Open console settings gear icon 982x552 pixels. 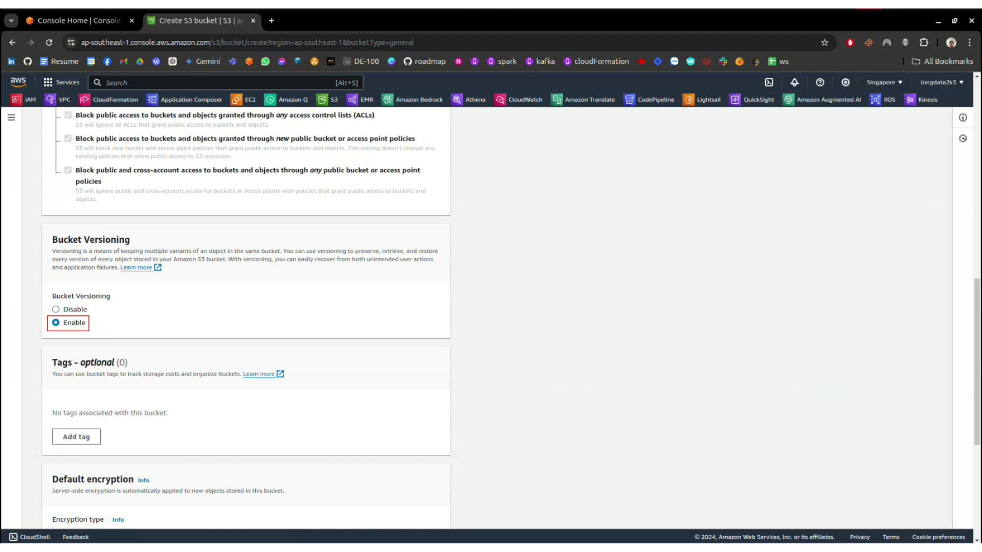point(845,82)
